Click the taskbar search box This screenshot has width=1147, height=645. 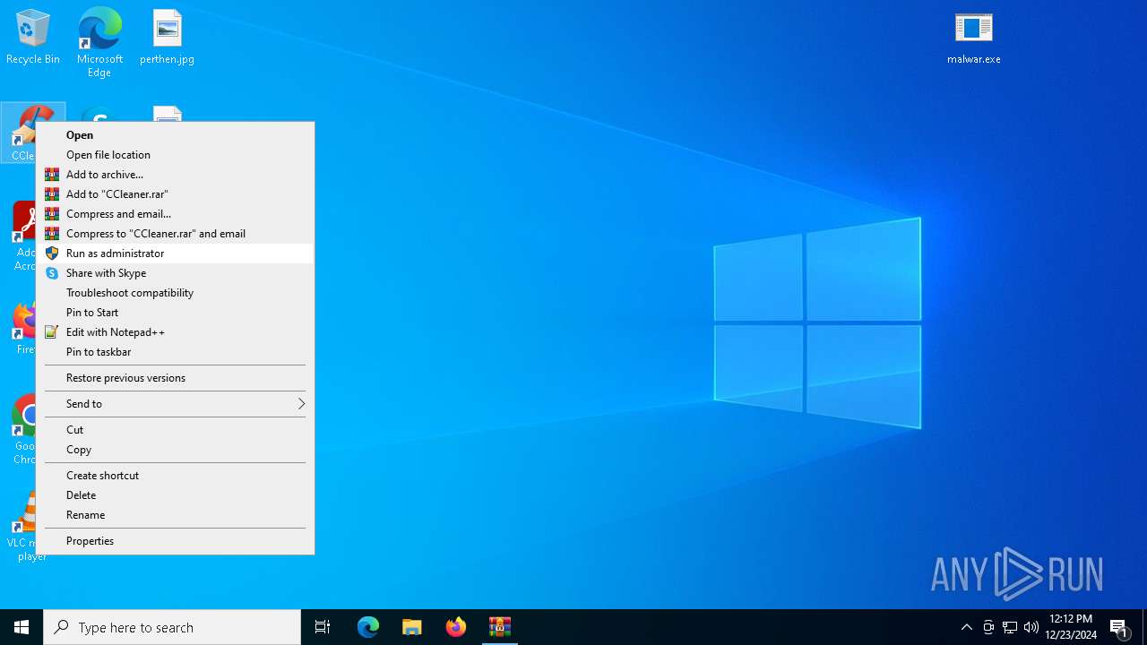(172, 627)
